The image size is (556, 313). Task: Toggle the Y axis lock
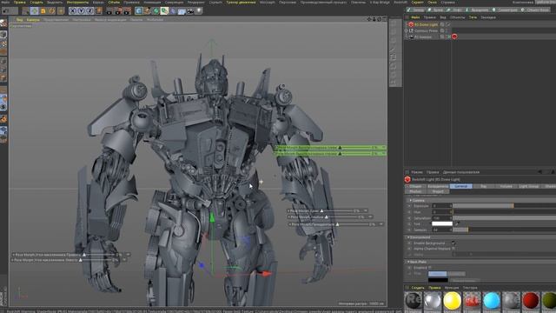81,11
